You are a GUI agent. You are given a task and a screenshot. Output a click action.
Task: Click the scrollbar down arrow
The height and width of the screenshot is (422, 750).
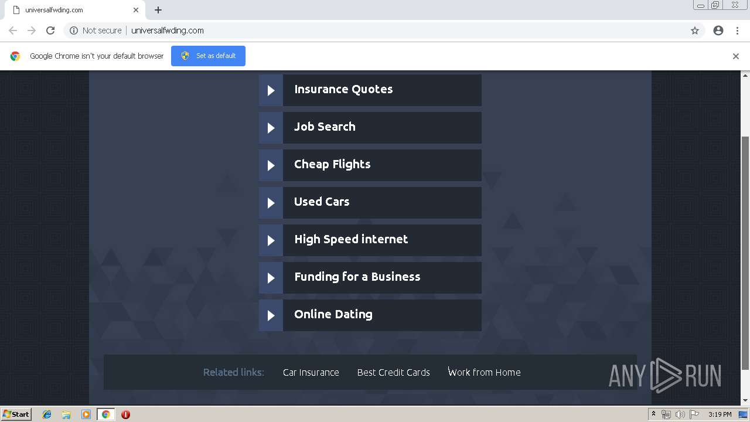point(745,401)
